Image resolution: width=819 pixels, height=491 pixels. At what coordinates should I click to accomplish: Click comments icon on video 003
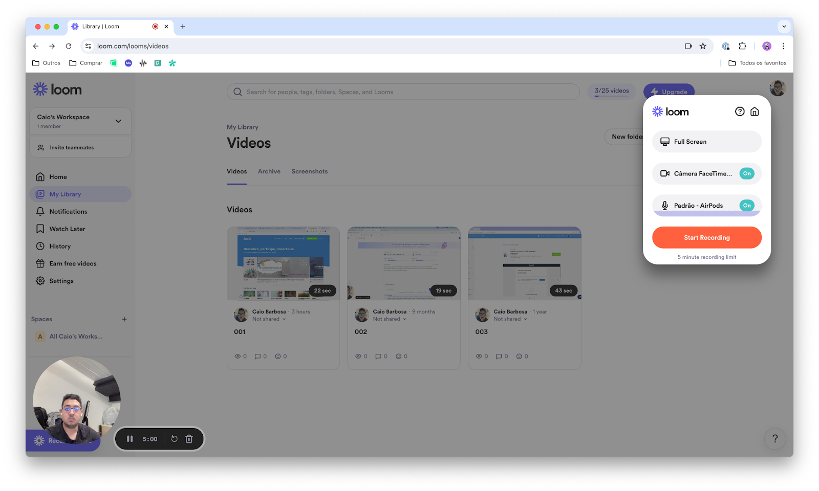[499, 356]
